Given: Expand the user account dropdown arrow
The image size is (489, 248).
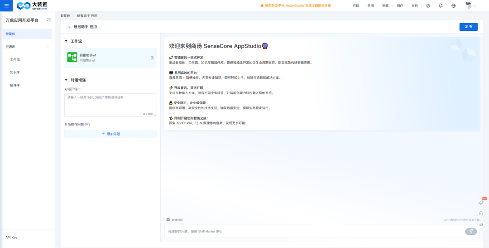Looking at the screenshot, I should coord(475,5).
